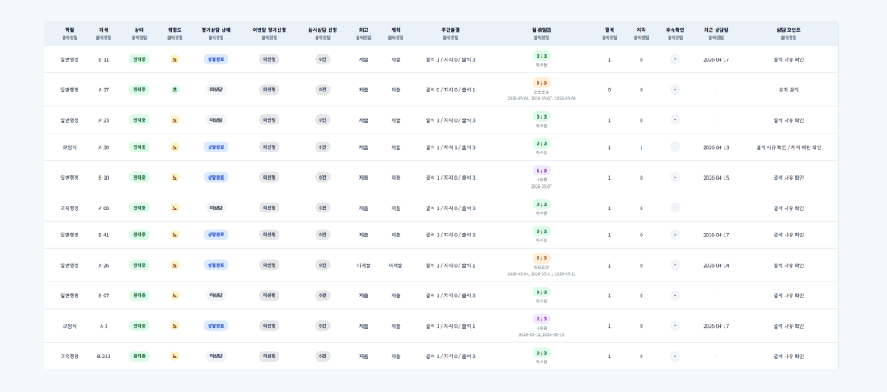887x392 pixels.
Task: Click 0건 badge in row A-08
Action: 322,208
